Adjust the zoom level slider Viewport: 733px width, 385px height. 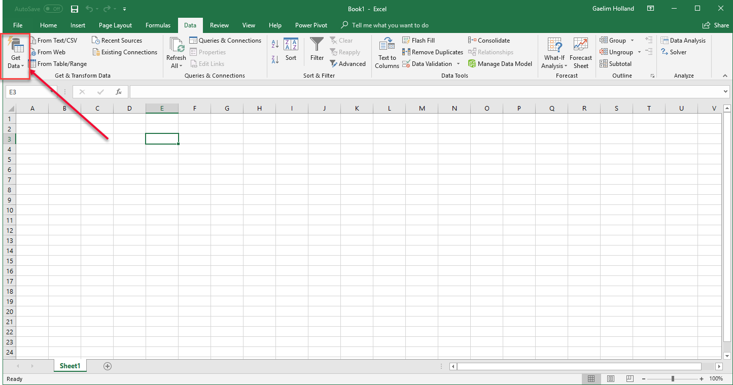pos(673,379)
